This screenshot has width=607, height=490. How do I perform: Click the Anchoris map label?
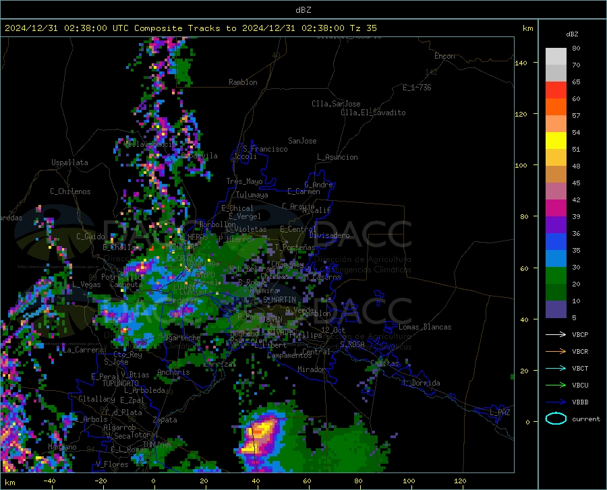173,373
